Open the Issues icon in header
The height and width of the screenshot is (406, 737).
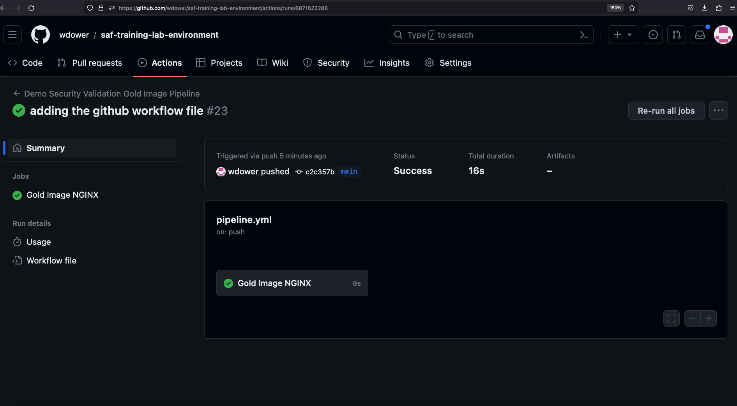pyautogui.click(x=653, y=35)
